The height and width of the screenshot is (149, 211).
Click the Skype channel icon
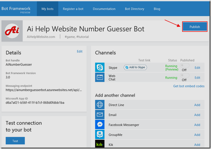(x=100, y=67)
